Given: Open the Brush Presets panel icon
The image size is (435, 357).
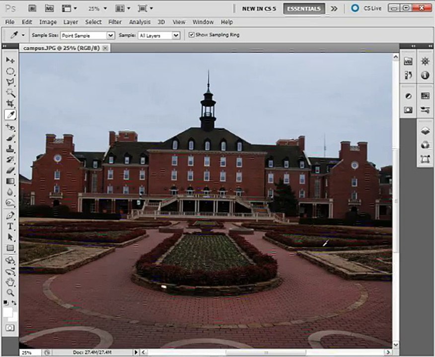Looking at the screenshot, I should [425, 110].
